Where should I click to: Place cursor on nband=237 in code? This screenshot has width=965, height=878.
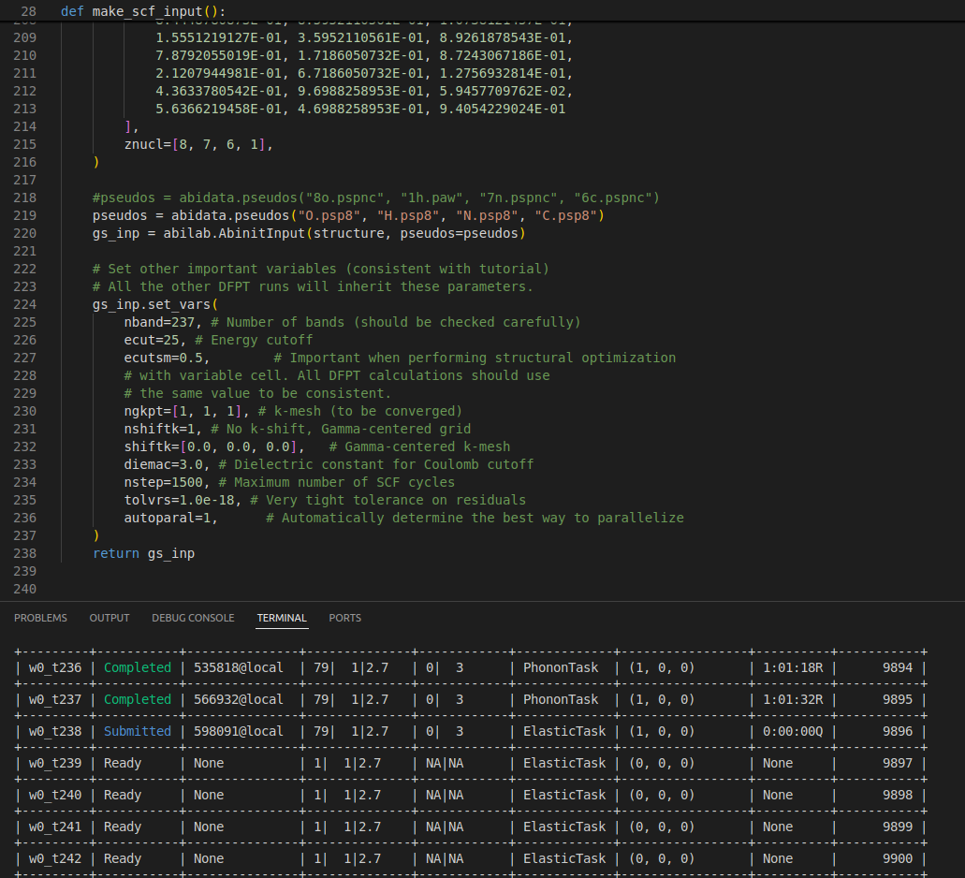[x=164, y=322]
